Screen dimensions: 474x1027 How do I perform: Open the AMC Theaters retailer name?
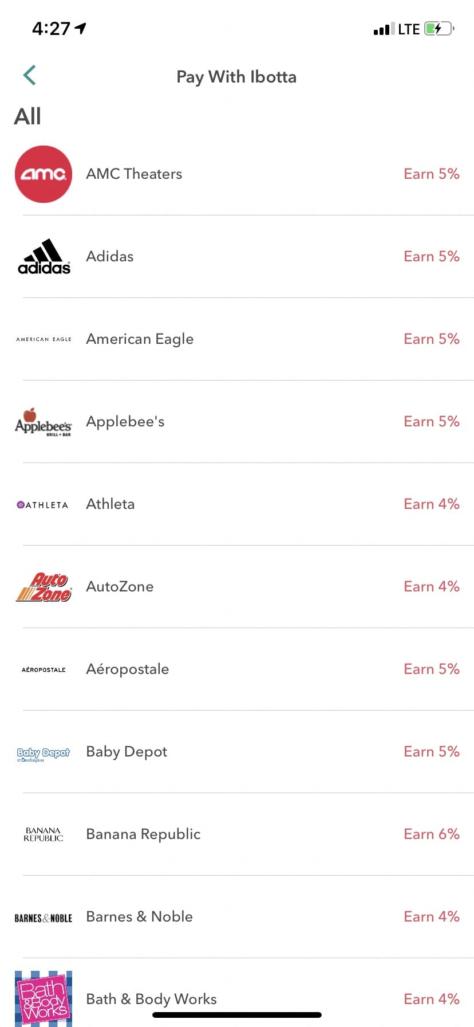pyautogui.click(x=134, y=174)
